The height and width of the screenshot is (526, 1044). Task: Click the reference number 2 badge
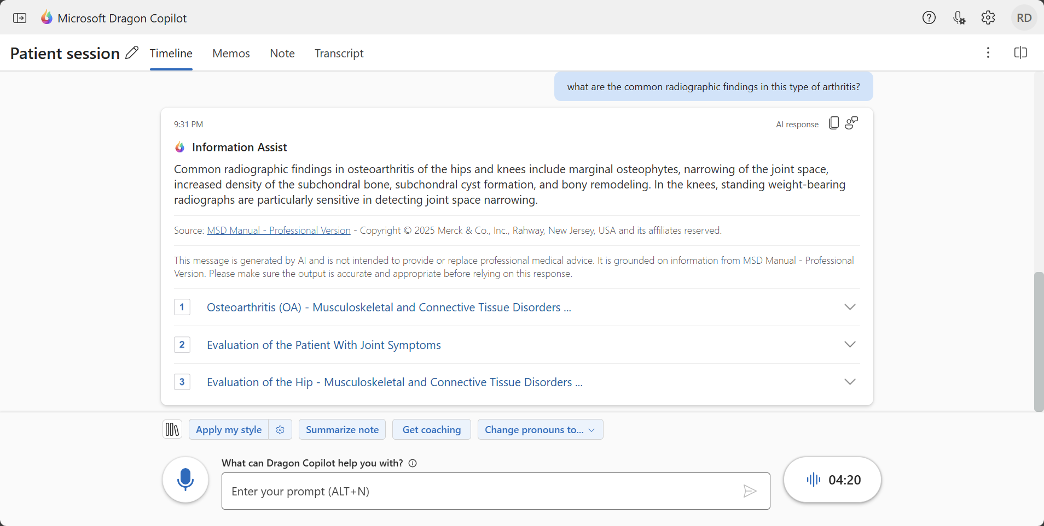click(x=182, y=345)
